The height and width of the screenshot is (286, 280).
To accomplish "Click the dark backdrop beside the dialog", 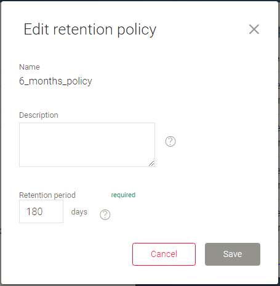I will click(279, 144).
